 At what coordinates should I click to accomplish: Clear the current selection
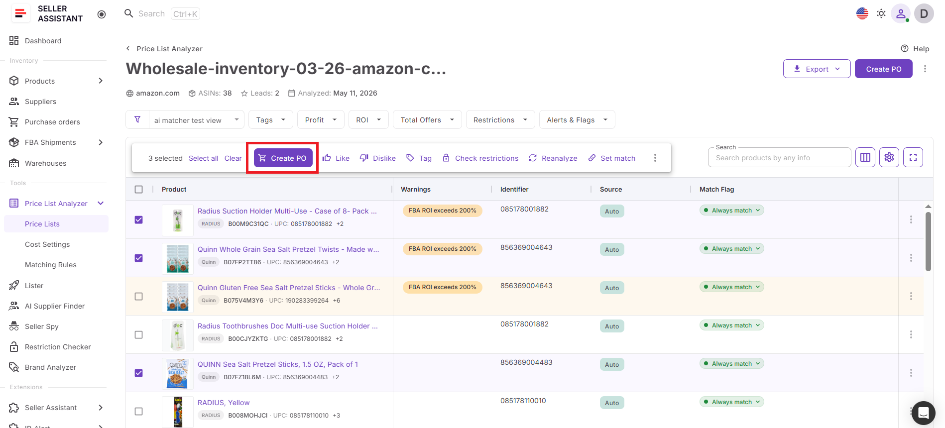pos(233,158)
